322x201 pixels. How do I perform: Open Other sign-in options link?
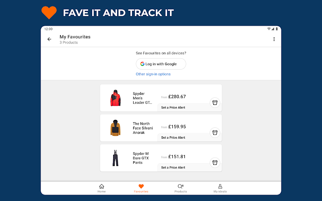[153, 74]
